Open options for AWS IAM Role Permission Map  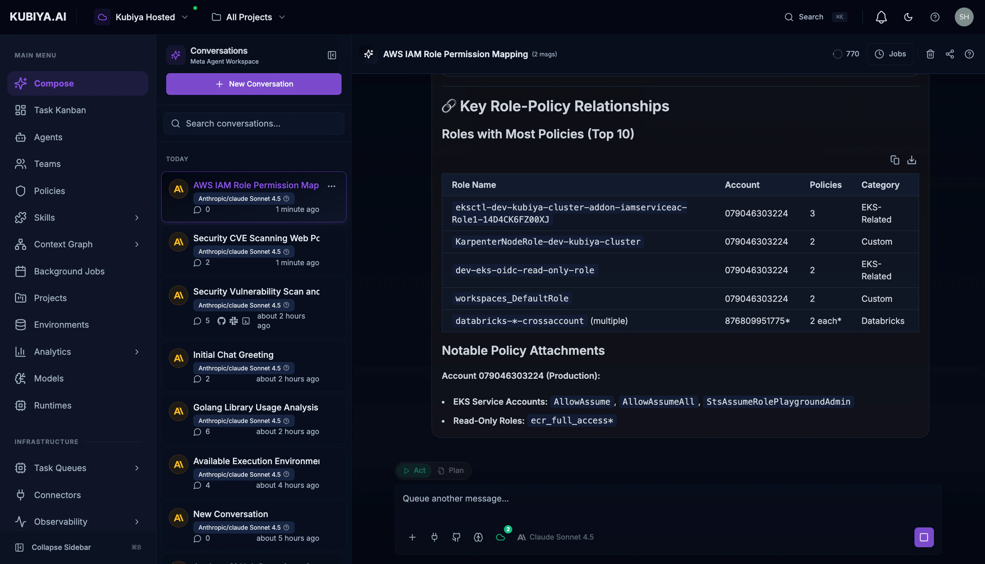click(331, 186)
